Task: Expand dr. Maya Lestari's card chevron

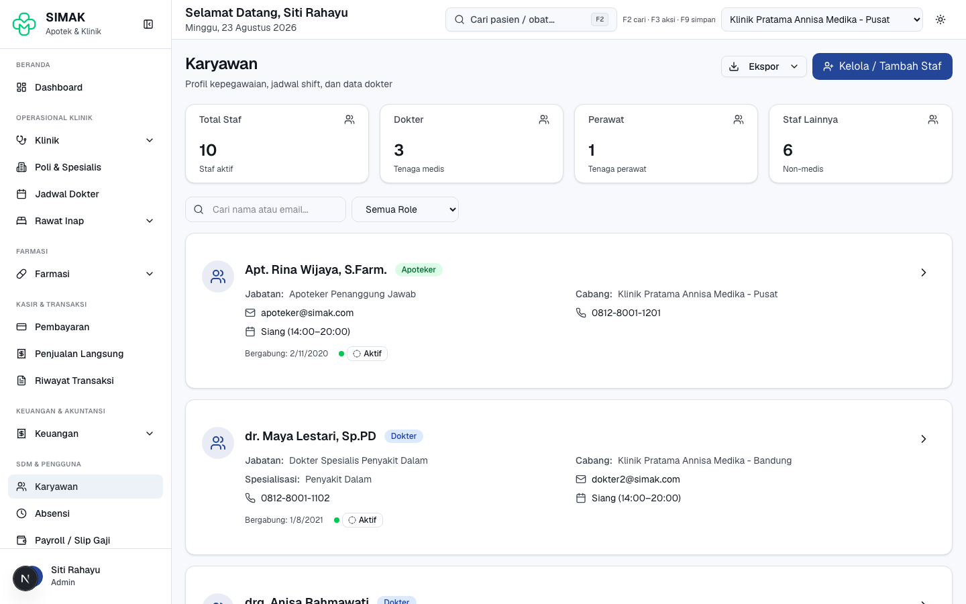Action: [924, 439]
